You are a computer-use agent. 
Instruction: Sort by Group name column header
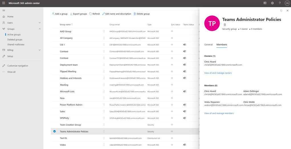click(66, 25)
